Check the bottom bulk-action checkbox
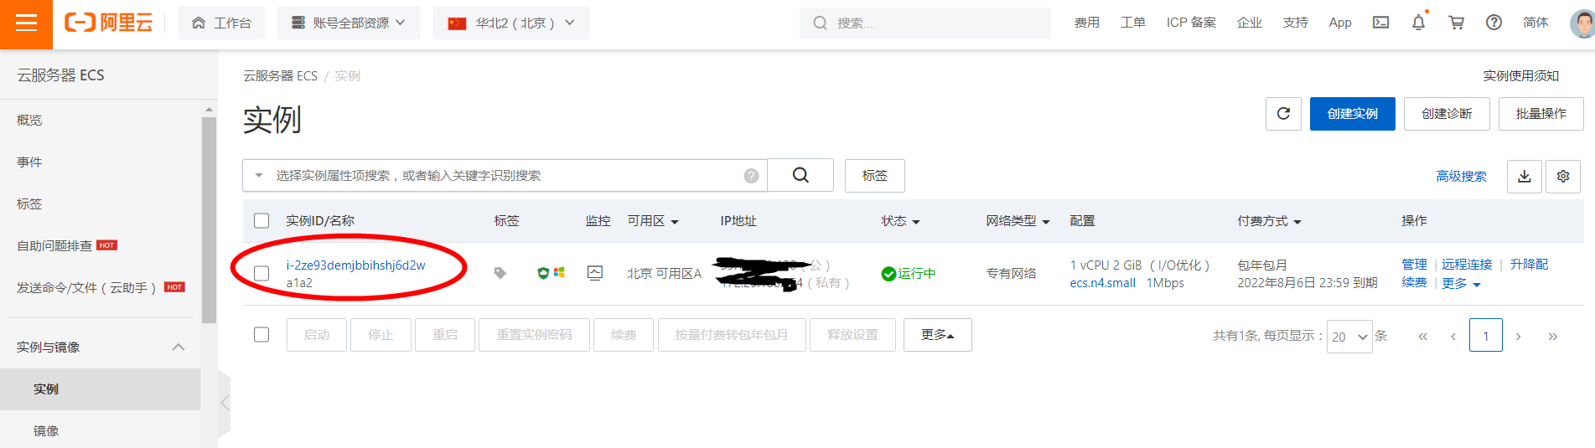The image size is (1595, 448). tap(262, 334)
